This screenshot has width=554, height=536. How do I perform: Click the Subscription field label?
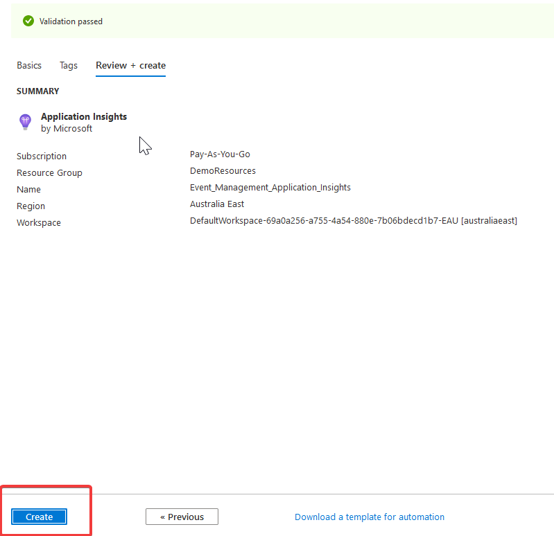click(x=42, y=157)
